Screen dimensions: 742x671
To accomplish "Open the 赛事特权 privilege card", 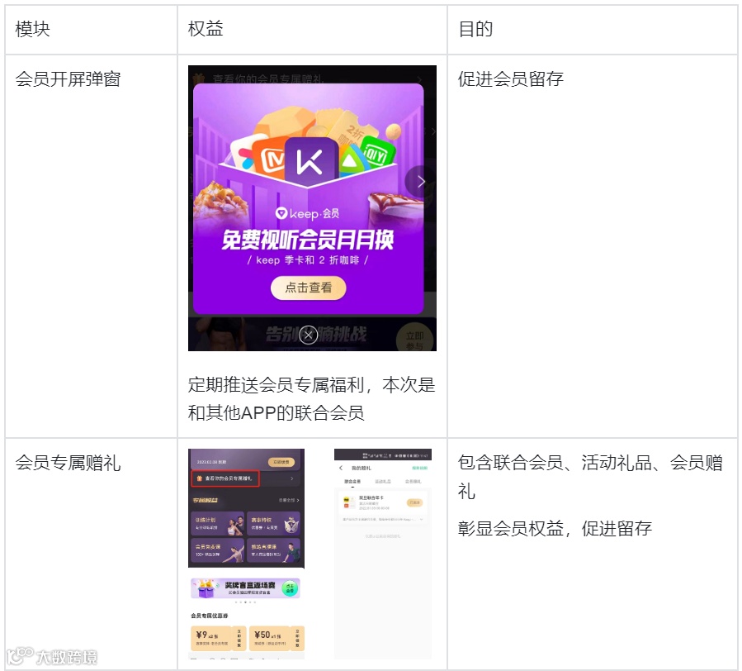I will pos(273,524).
